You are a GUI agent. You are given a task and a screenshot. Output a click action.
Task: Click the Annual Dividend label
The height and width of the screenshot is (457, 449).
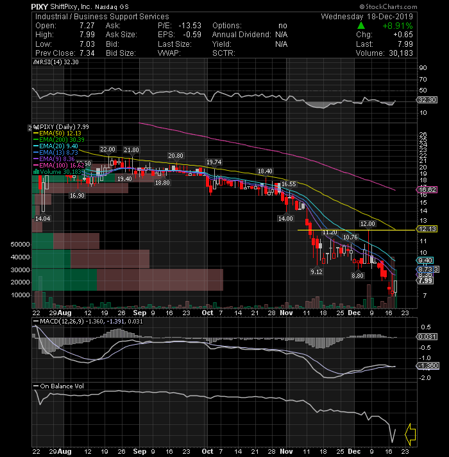click(x=241, y=35)
